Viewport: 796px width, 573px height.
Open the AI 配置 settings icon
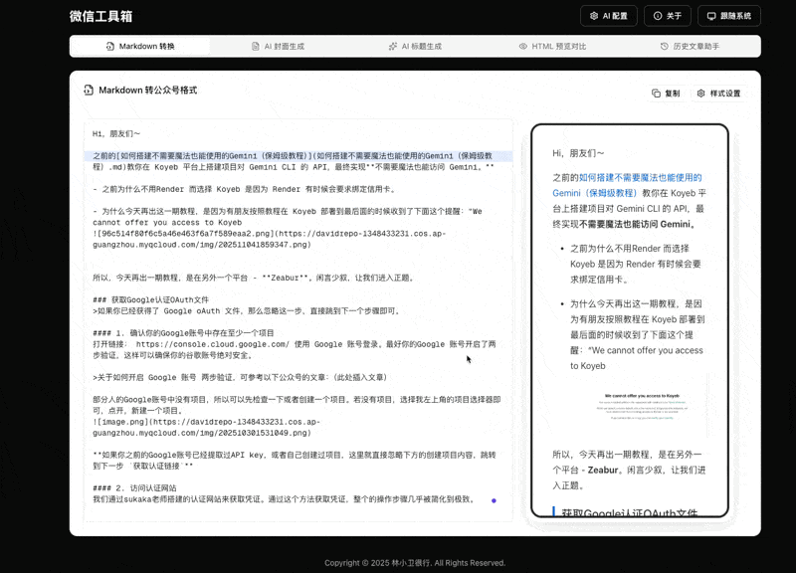pos(594,15)
